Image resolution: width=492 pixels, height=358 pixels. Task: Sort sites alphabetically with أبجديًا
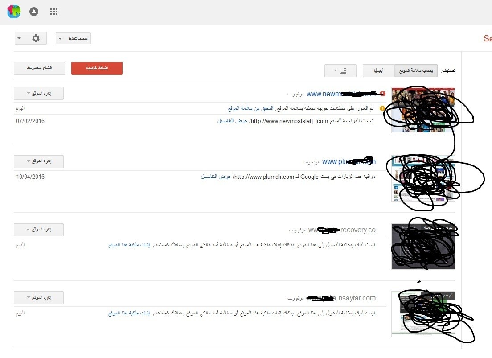[379, 70]
